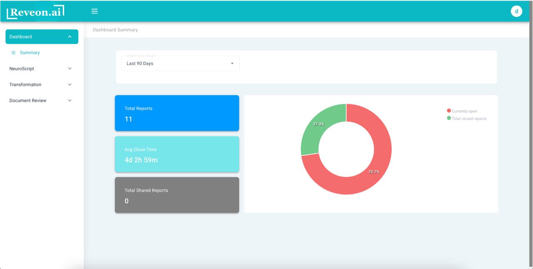Click the Total Reports card

177,113
